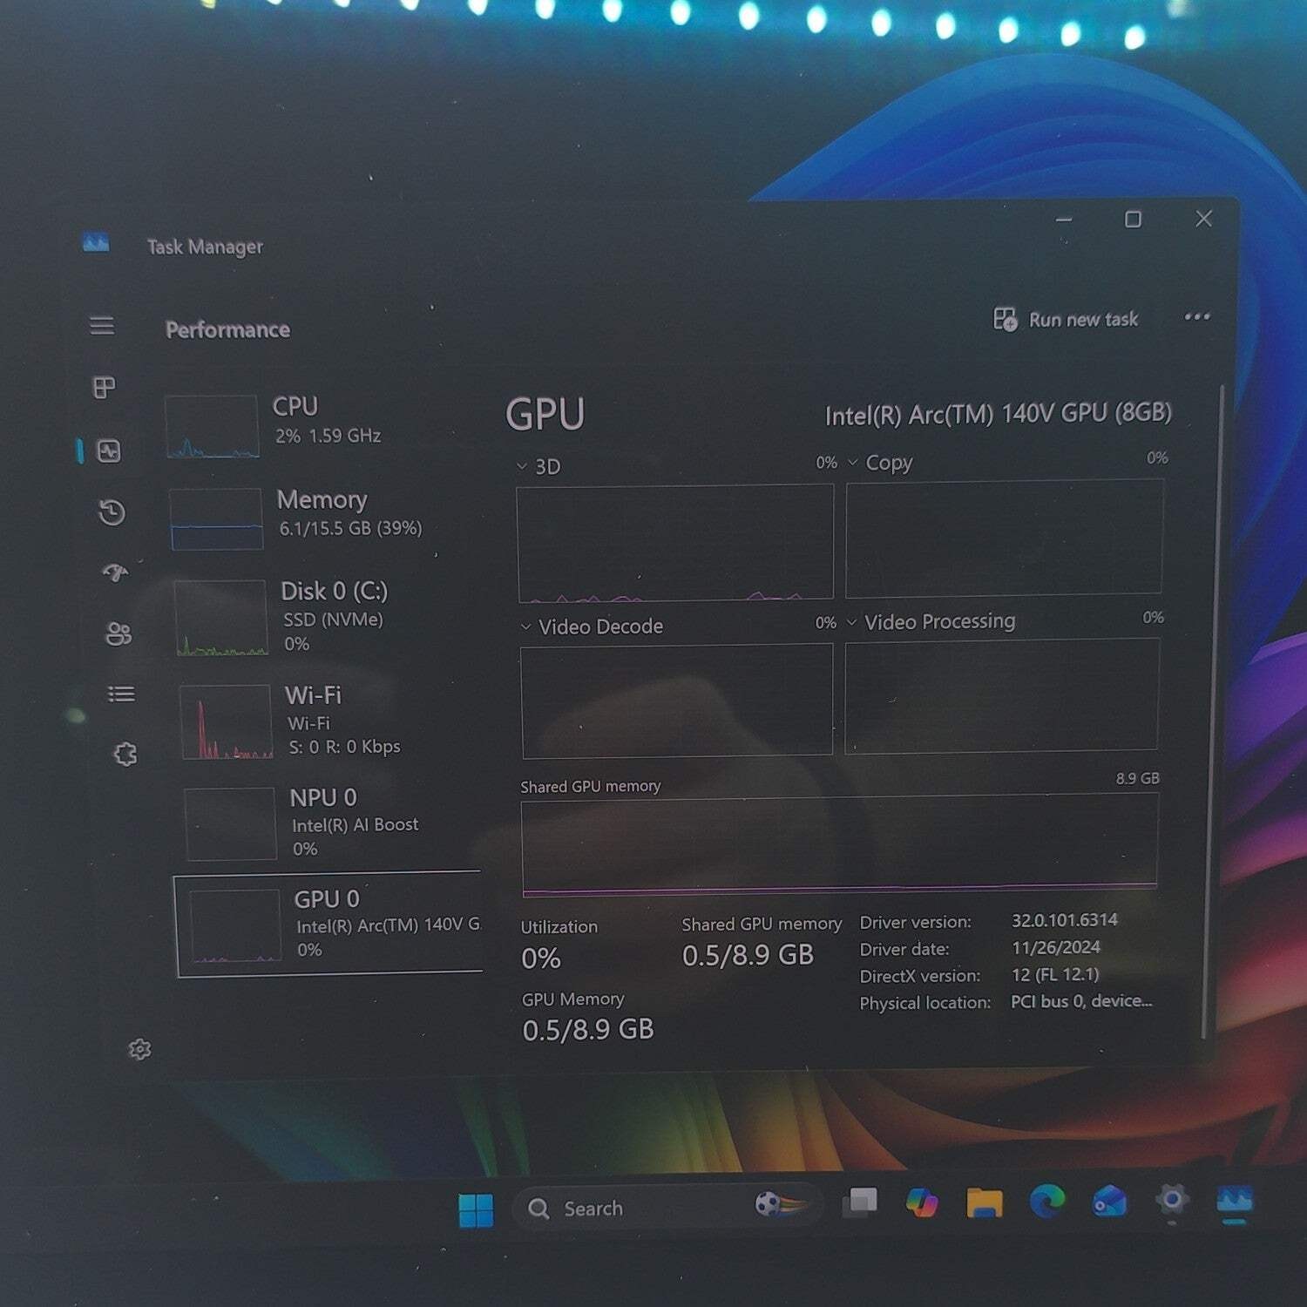
Task: Click the 3D usage graph
Action: [x=676, y=543]
